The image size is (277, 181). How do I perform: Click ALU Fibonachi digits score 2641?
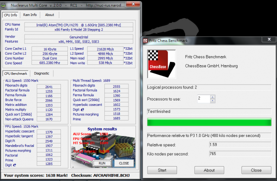pyautogui.click(x=49, y=87)
